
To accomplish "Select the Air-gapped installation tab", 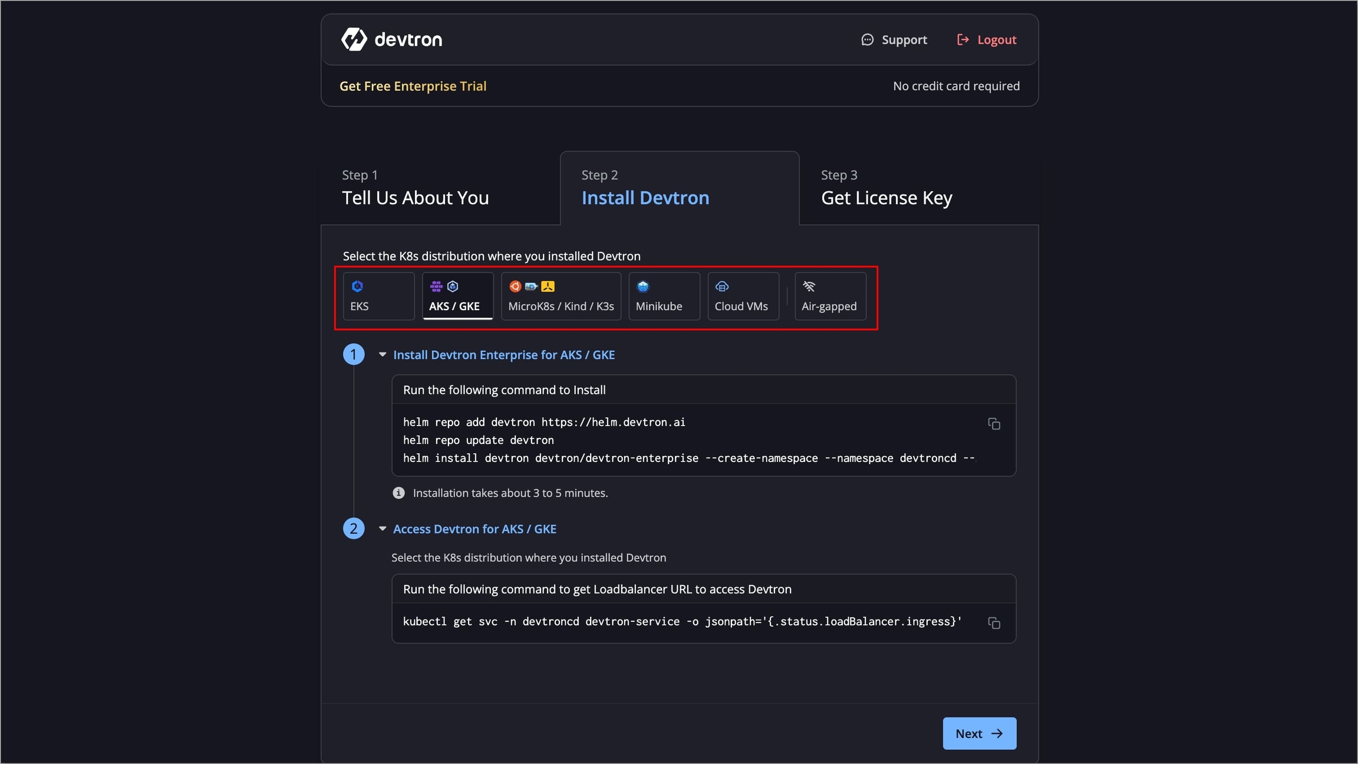I will coord(830,296).
